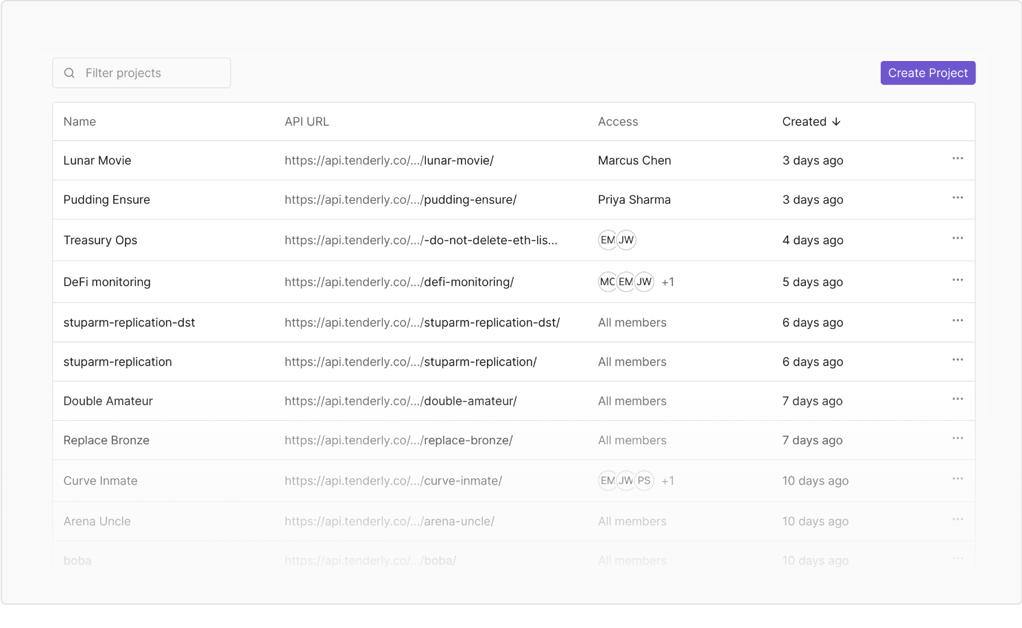Click the defi-monitoring API URL
The height and width of the screenshot is (628, 1022).
(x=399, y=282)
